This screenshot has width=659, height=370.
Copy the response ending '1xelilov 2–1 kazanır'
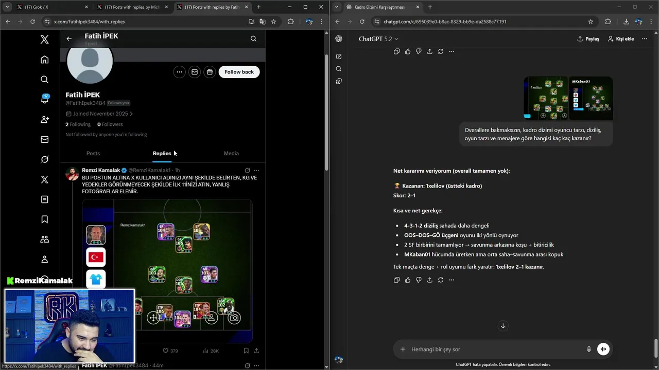[396, 280]
